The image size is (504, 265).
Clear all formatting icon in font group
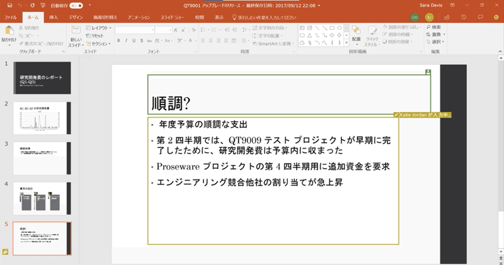click(x=193, y=30)
